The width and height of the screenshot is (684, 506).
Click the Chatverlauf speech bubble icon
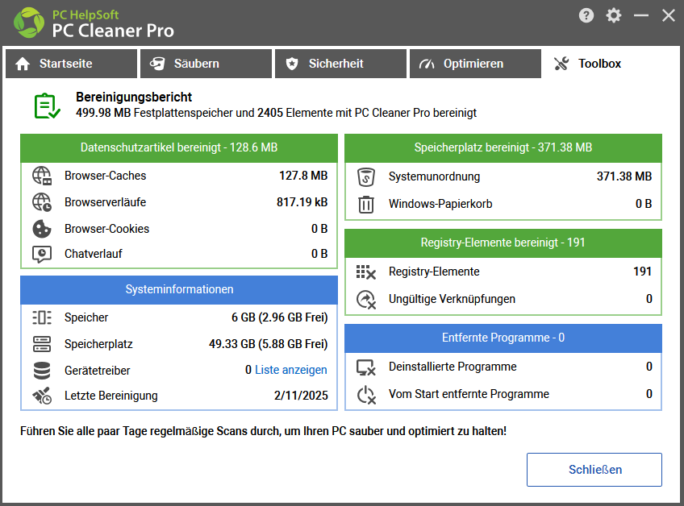[x=42, y=254]
